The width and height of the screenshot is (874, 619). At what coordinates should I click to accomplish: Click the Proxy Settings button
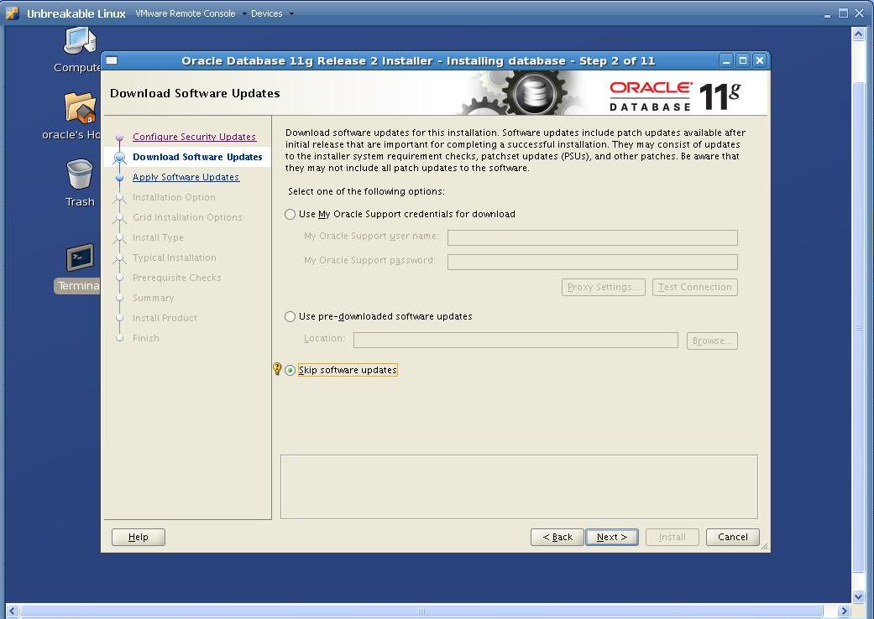603,287
